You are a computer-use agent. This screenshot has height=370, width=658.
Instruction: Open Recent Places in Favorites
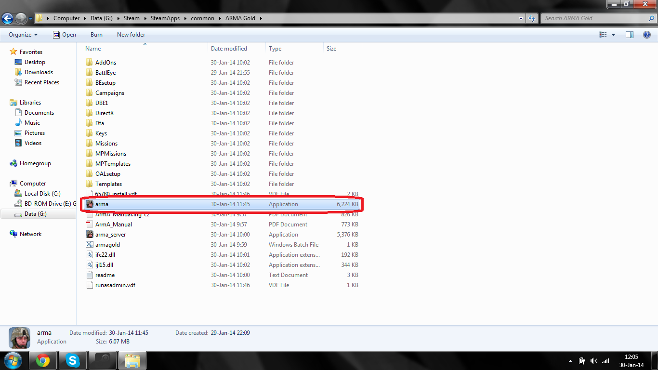[42, 82]
